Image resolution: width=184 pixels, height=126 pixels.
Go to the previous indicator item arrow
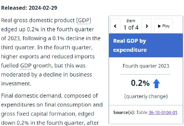(115, 26)
